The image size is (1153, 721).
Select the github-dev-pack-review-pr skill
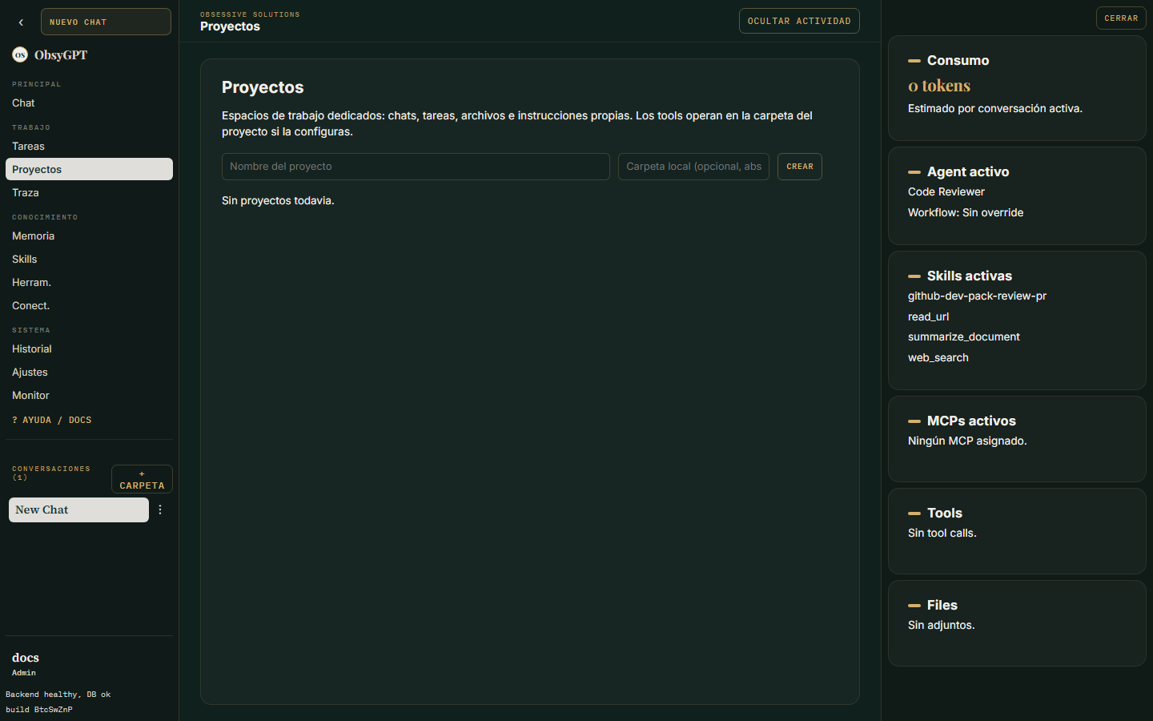[x=977, y=296]
